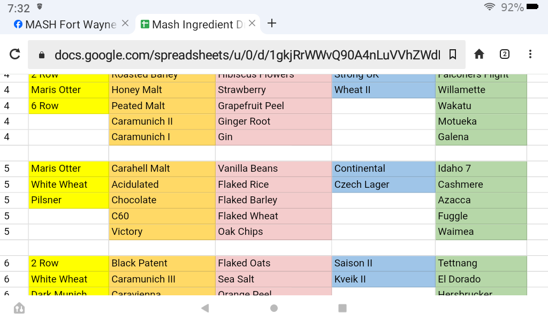The height and width of the screenshot is (321, 548).
Task: Open Chrome's three-dot overflow menu
Action: point(530,54)
